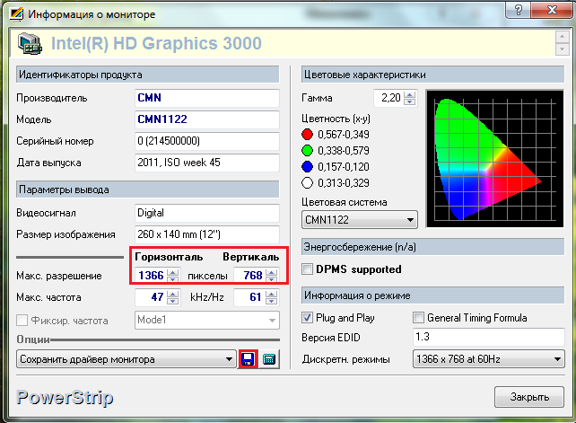The width and height of the screenshot is (576, 423).
Task: Click the Закрыть button
Action: click(529, 397)
